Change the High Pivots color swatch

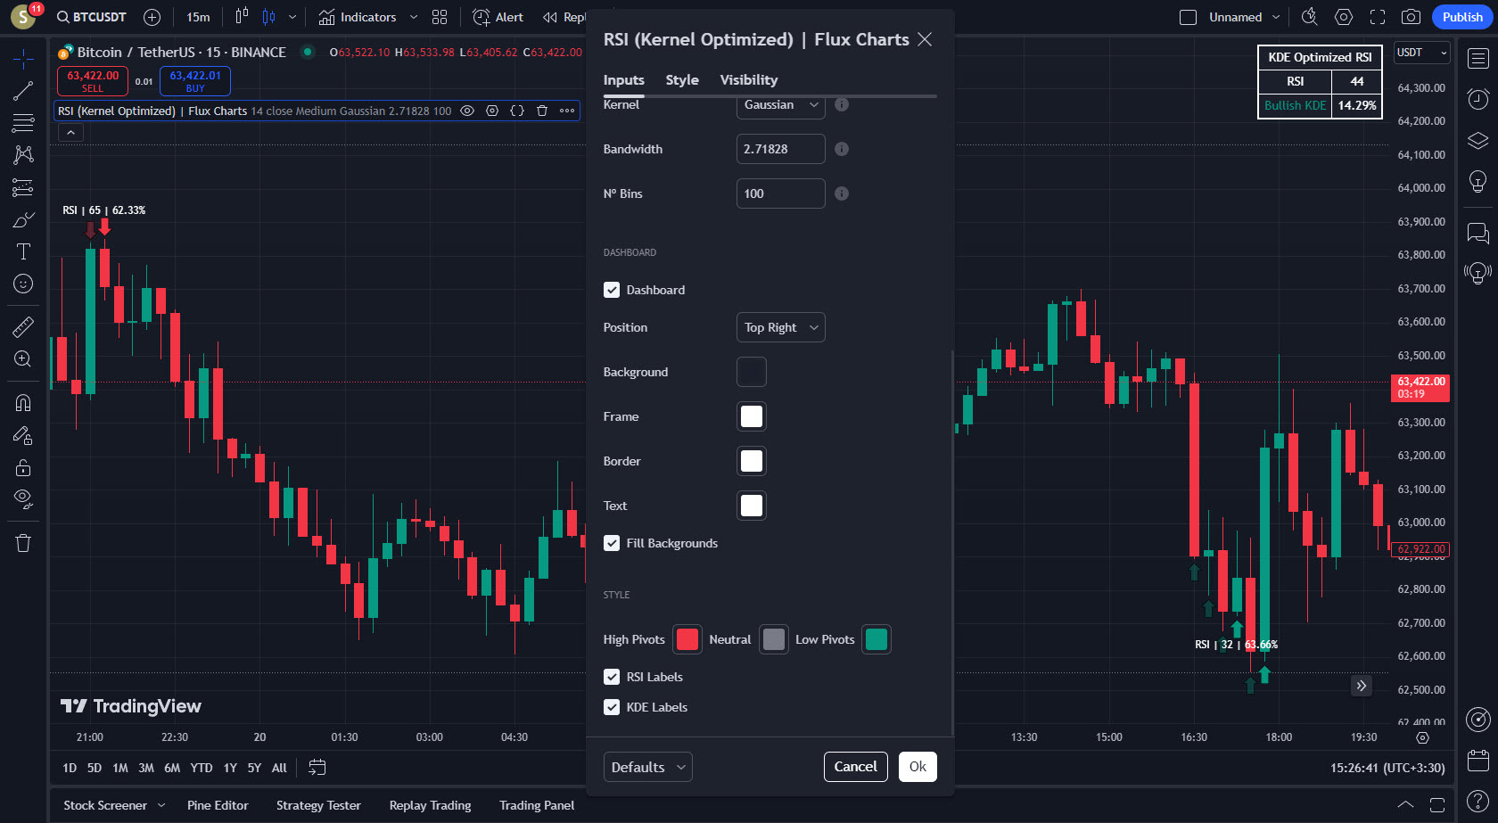point(687,639)
